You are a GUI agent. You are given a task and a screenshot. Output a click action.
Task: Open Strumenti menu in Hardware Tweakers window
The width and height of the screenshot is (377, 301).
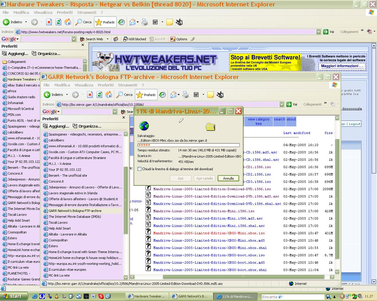(87, 12)
